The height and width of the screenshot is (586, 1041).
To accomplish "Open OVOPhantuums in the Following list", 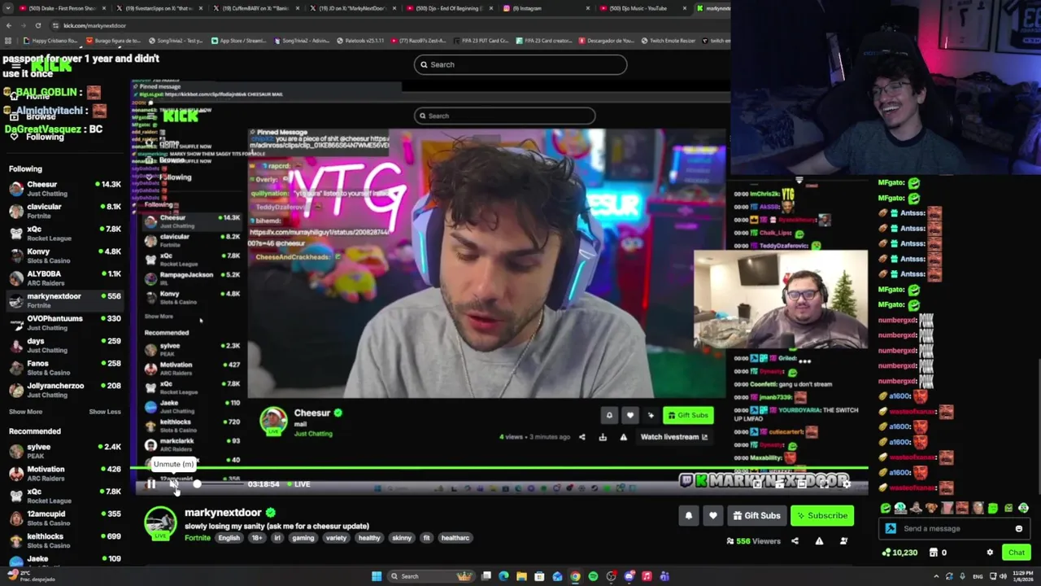I will [65, 323].
